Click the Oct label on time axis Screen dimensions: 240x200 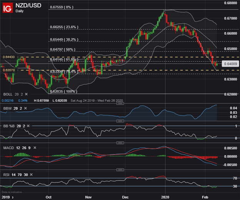[x=48, y=197]
